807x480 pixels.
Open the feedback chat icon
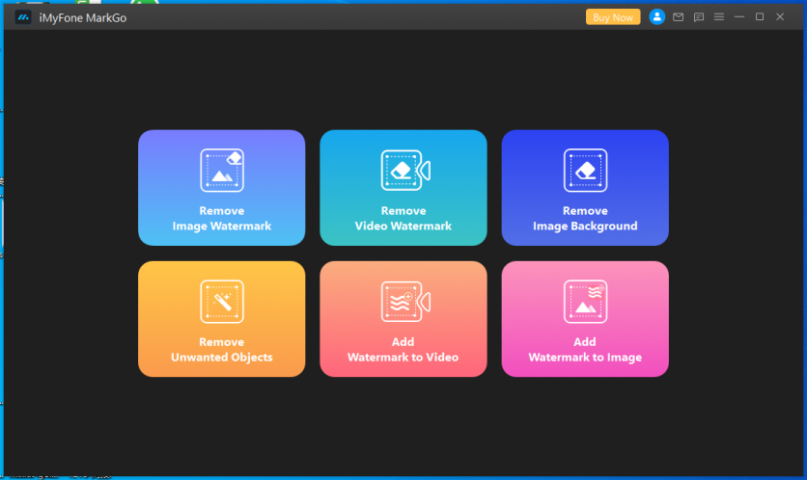click(699, 17)
